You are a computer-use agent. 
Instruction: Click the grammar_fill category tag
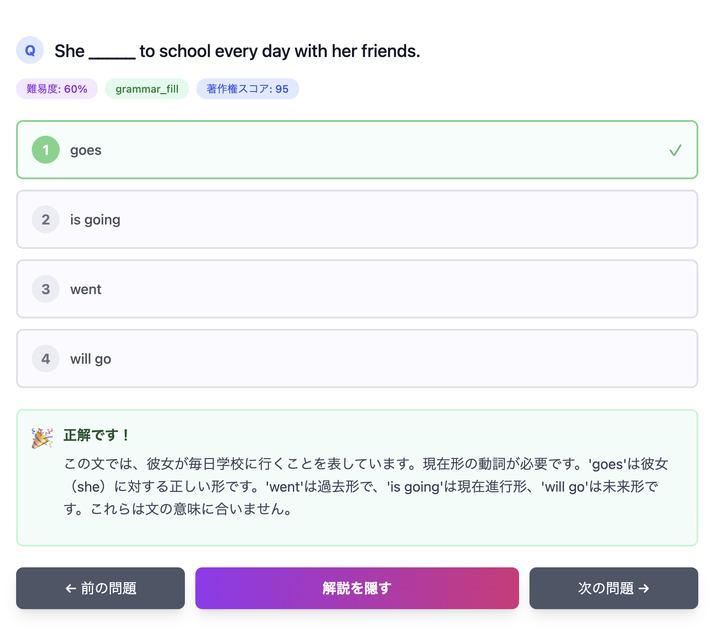point(147,88)
